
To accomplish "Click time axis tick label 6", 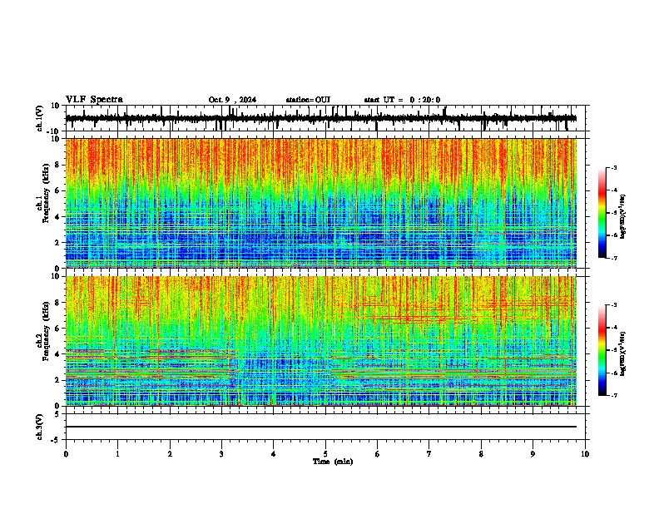I will [377, 454].
